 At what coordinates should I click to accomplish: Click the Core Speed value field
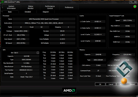tap(21, 39)
